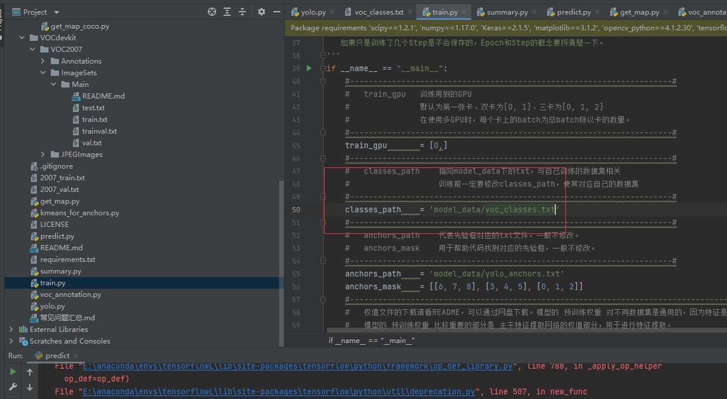Select test.txt in project tree

pyautogui.click(x=88, y=108)
